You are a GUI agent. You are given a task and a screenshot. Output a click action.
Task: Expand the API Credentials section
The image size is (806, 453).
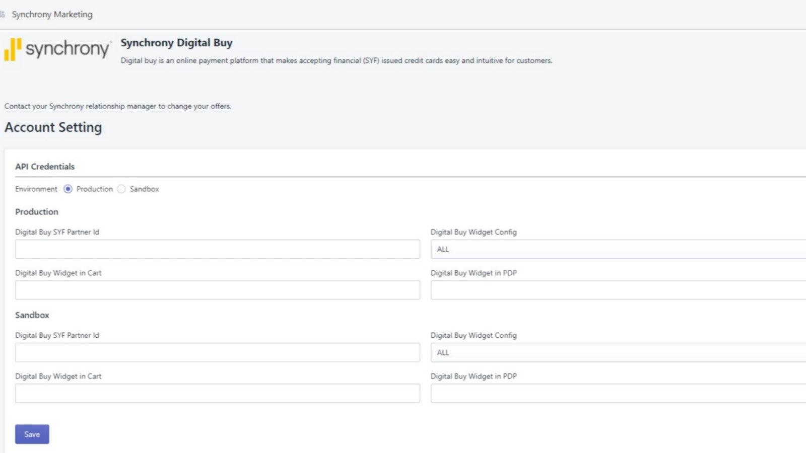tap(45, 167)
